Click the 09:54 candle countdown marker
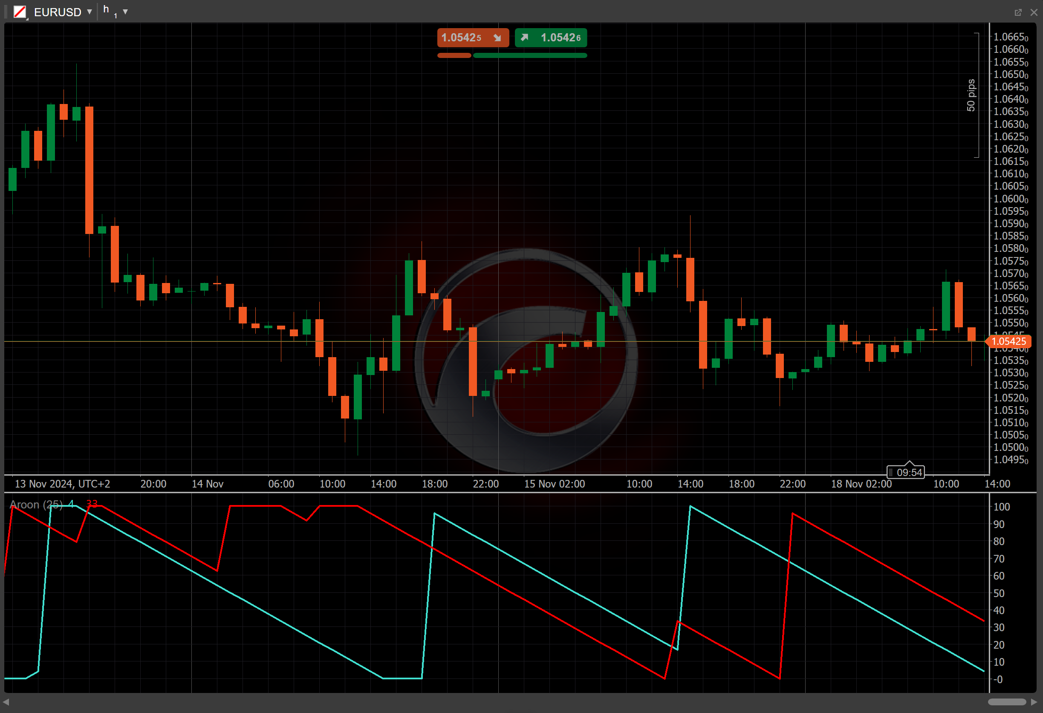 (x=906, y=472)
